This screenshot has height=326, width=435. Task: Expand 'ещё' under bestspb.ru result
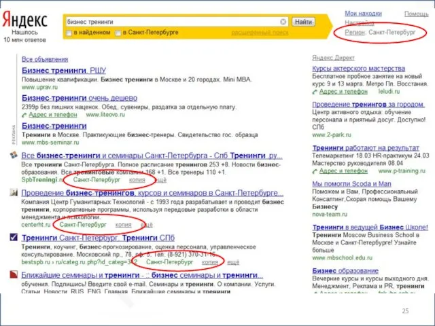click(x=233, y=261)
